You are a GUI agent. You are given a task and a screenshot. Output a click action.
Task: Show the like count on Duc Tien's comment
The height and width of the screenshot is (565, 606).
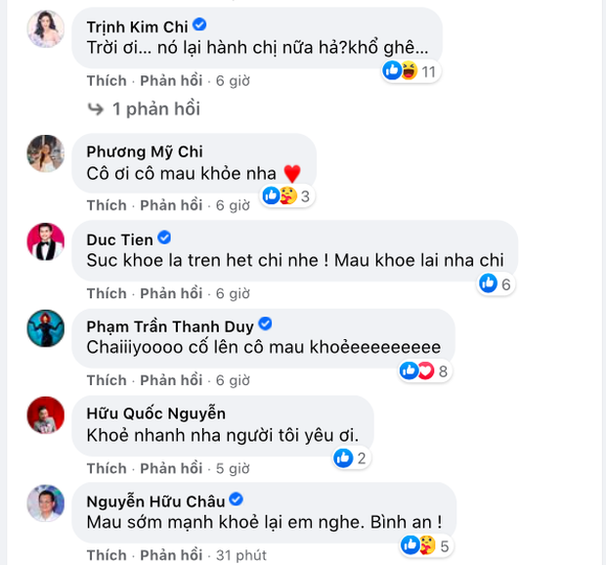click(496, 283)
